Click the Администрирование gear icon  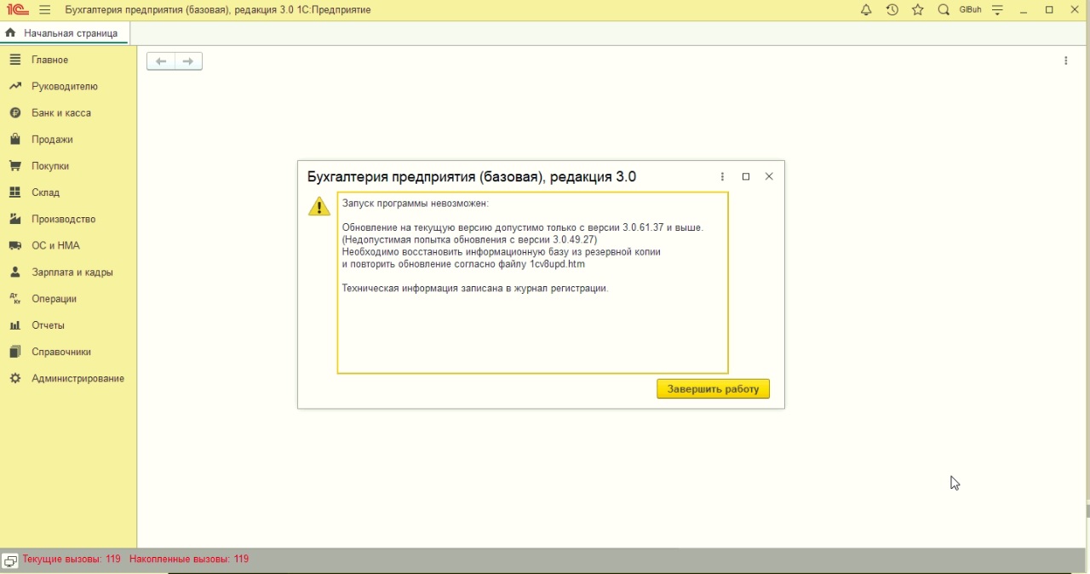click(x=14, y=378)
